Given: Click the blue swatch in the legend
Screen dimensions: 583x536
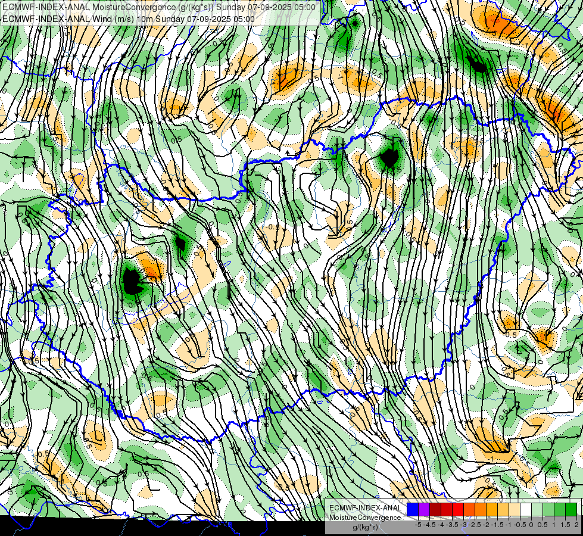Looking at the screenshot, I should coord(413,510).
